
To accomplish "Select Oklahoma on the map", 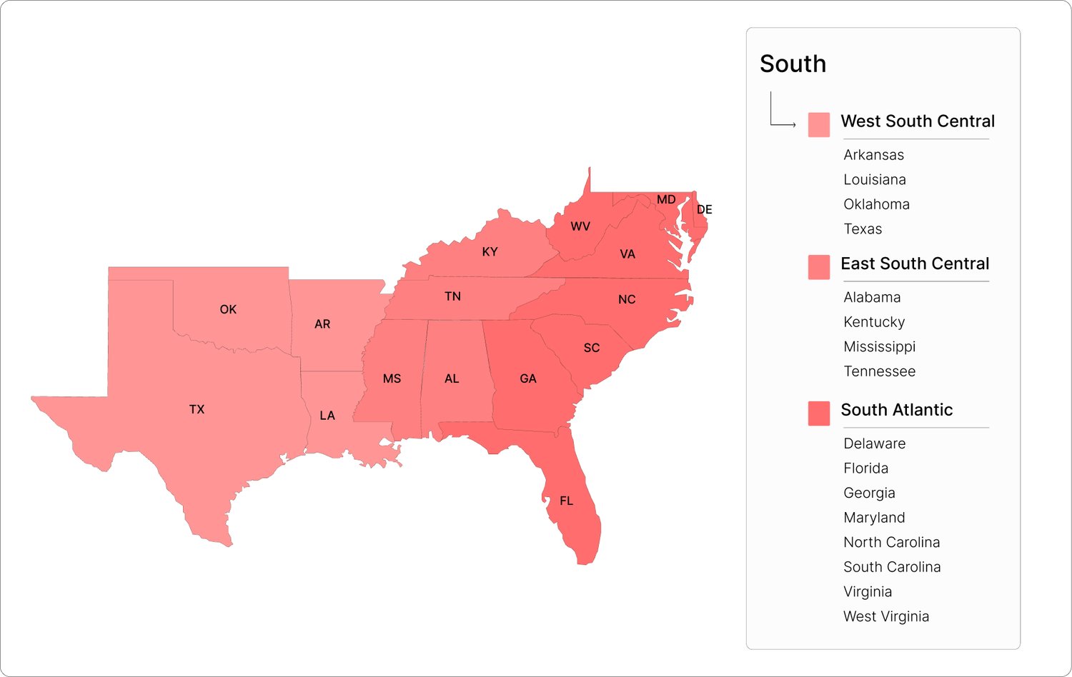I will tap(228, 309).
